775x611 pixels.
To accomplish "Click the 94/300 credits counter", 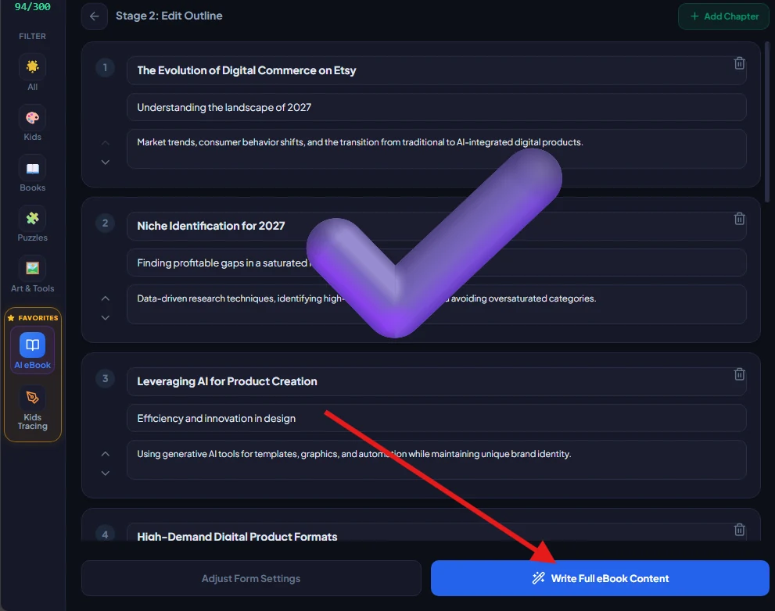I will [33, 7].
